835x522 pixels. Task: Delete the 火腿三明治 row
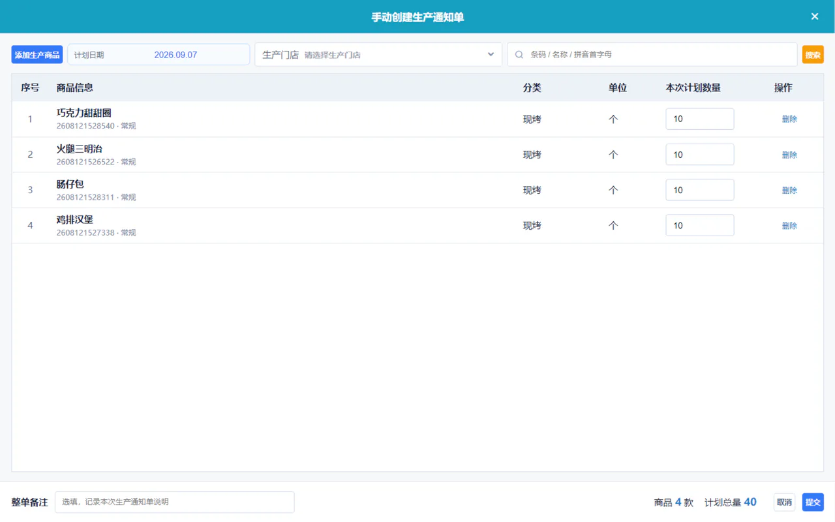click(x=789, y=155)
